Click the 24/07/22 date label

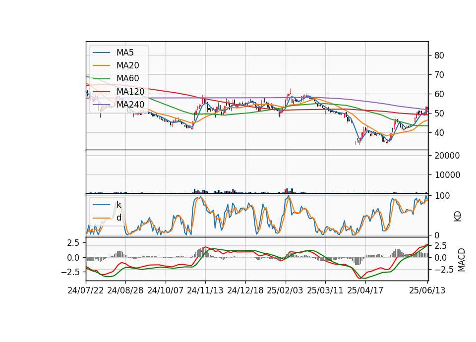pyautogui.click(x=86, y=290)
